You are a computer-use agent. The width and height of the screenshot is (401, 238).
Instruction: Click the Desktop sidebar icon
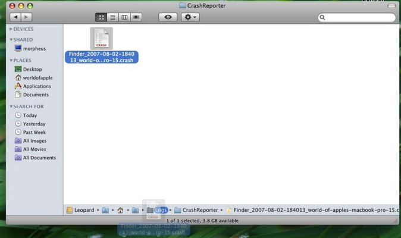pos(18,69)
